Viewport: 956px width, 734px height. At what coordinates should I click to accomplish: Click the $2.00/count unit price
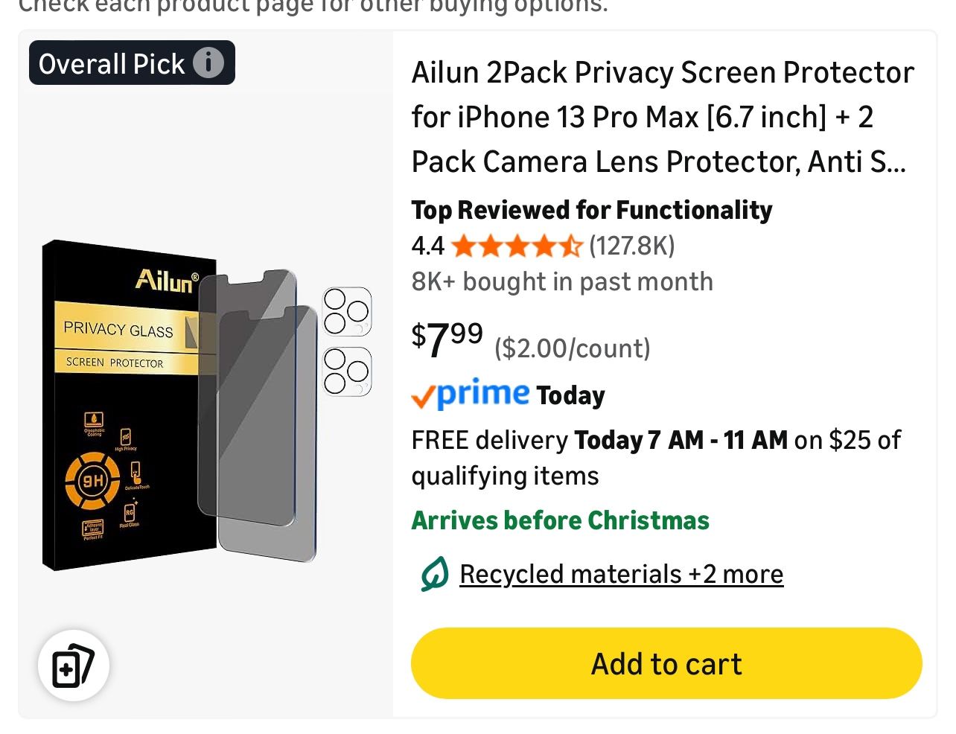click(572, 348)
